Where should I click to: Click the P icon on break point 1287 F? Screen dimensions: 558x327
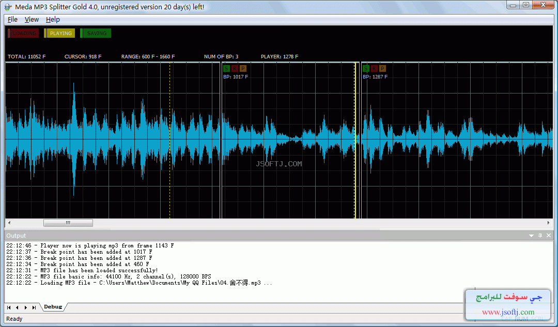pos(382,68)
